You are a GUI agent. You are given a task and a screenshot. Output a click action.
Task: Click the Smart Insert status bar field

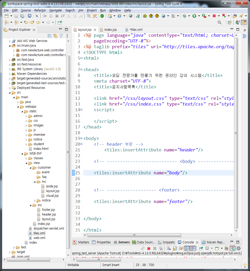tap(111, 265)
